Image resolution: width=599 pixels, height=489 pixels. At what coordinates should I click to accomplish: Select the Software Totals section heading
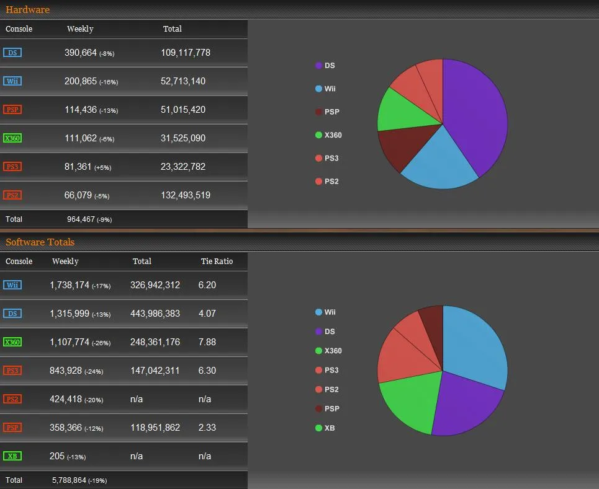(40, 242)
